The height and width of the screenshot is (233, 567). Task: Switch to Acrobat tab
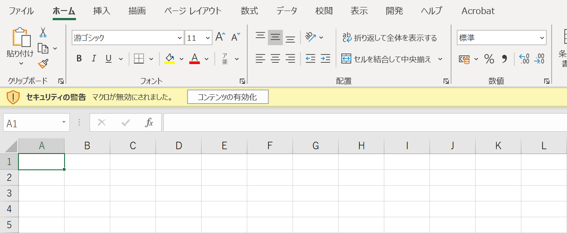[x=478, y=11]
